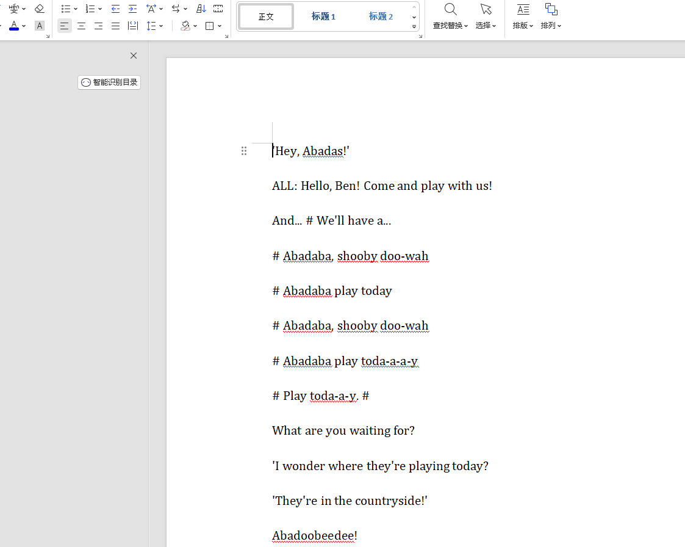This screenshot has width=685, height=547.
Task: Close the navigation pane
Action: pos(134,56)
